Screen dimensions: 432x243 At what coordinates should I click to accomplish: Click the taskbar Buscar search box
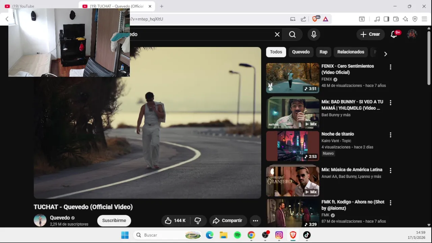(x=168, y=235)
